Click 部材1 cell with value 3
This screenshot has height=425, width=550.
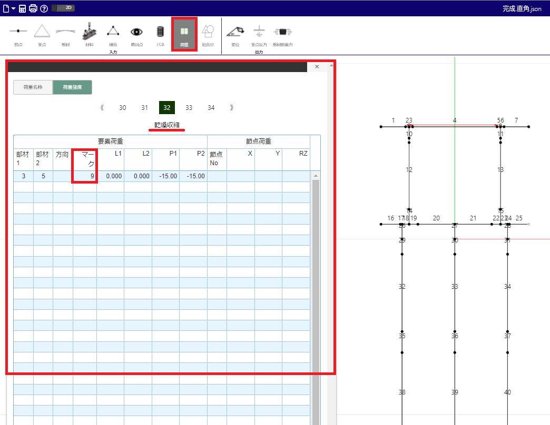tap(24, 176)
